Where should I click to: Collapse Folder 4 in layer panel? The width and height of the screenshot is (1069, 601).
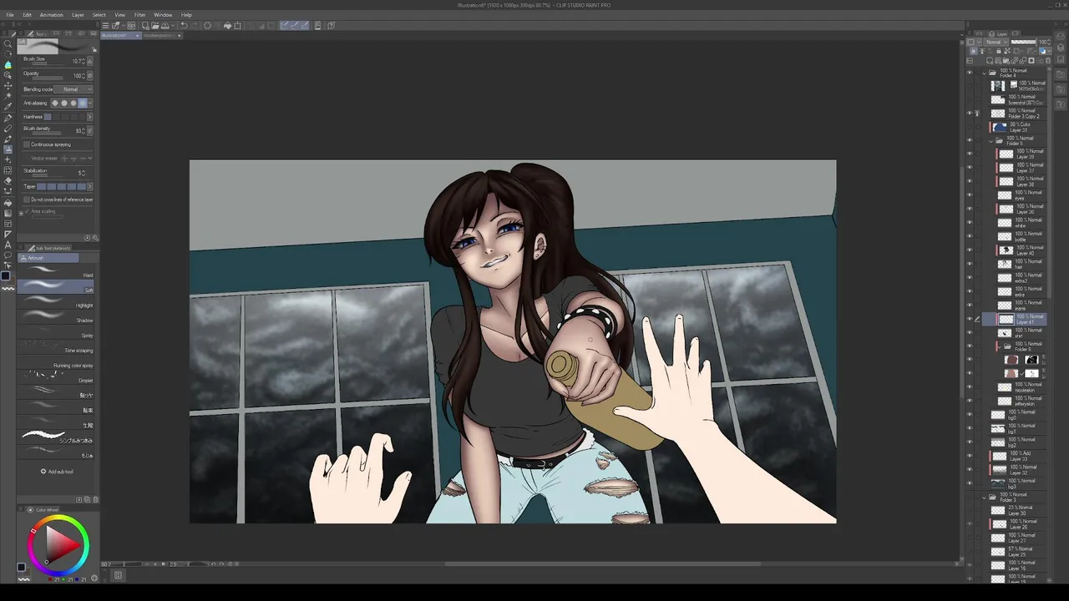pyautogui.click(x=984, y=73)
